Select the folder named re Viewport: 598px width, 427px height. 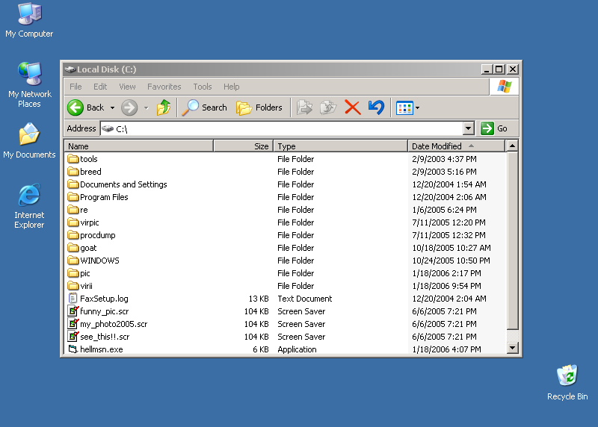click(78, 210)
